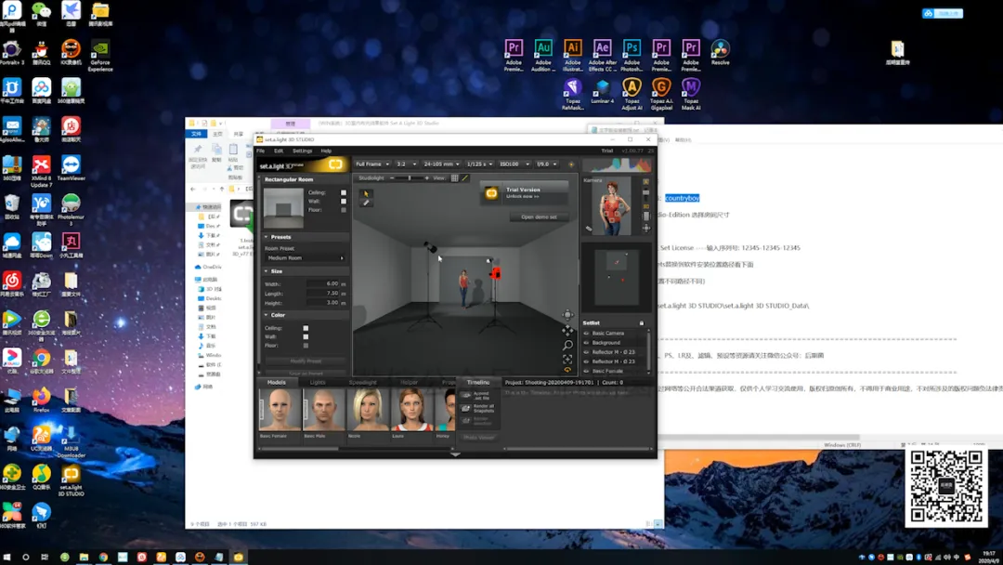
Task: Open the 24-105 mm lens dropdown
Action: tap(441, 164)
